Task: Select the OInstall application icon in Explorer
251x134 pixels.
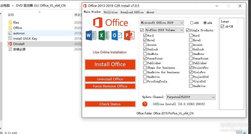Action: [x=10, y=44]
